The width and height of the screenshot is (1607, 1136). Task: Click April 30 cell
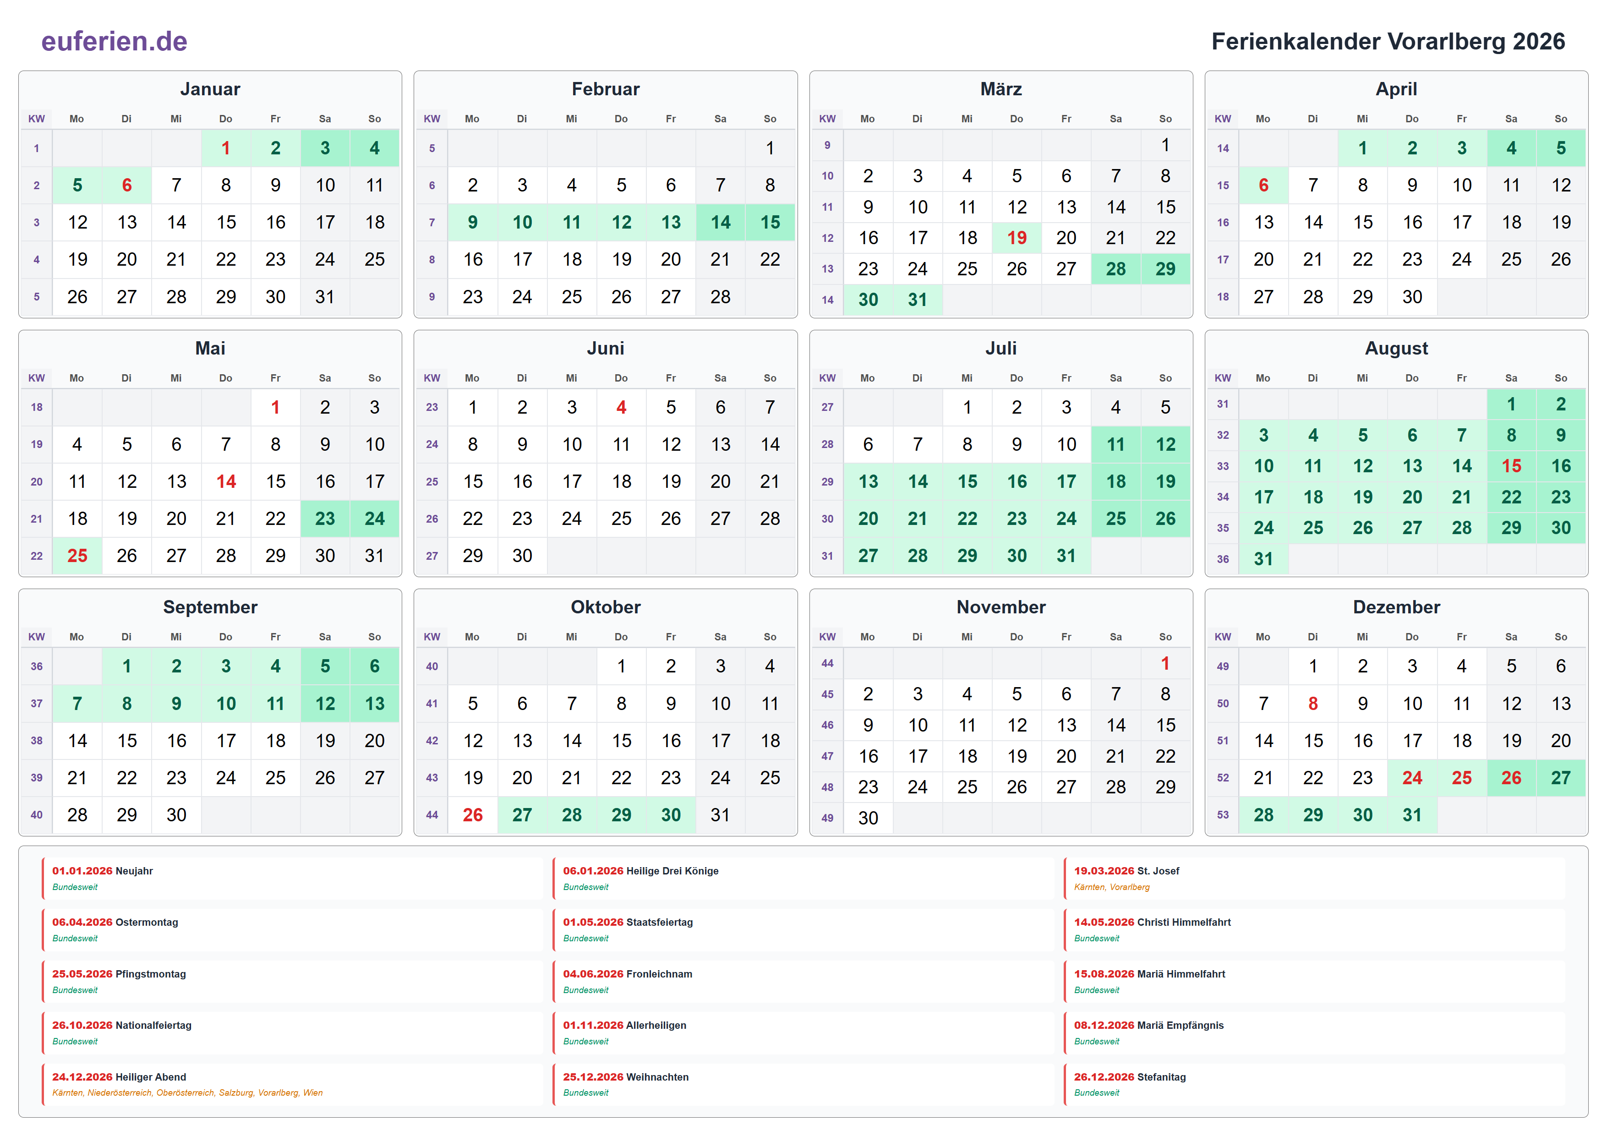pos(1412,297)
